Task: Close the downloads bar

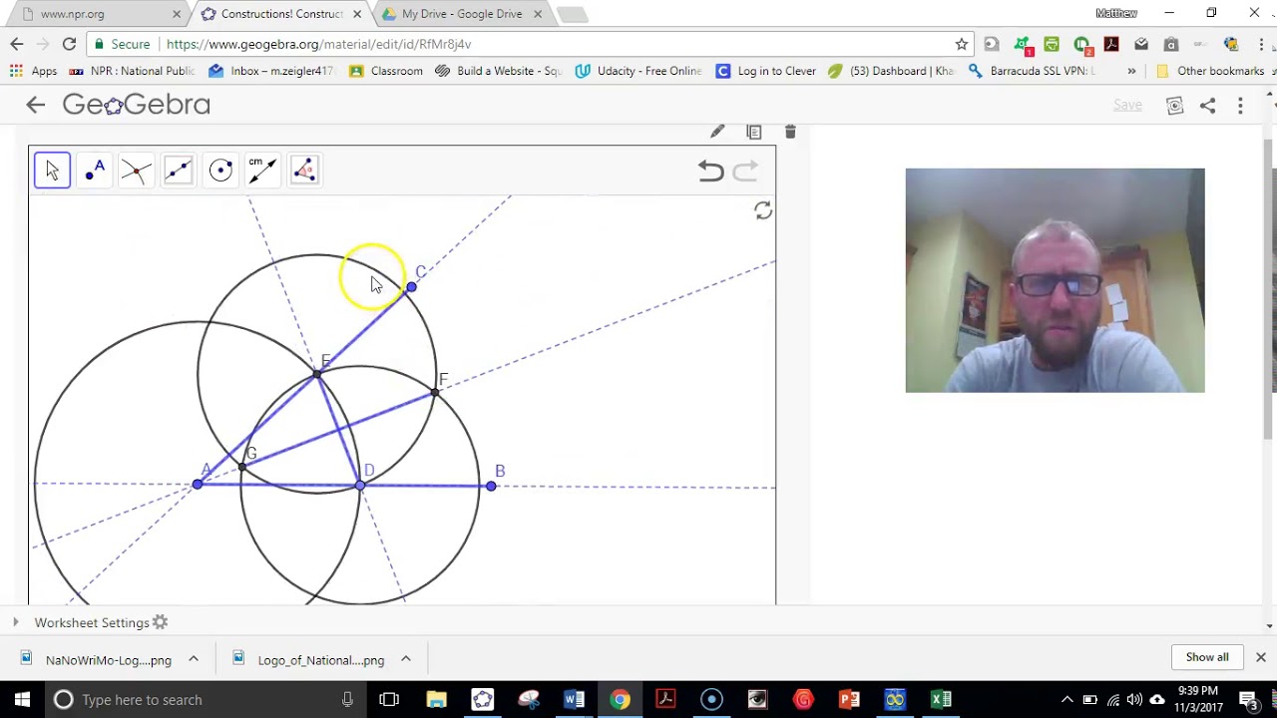Action: click(x=1260, y=657)
